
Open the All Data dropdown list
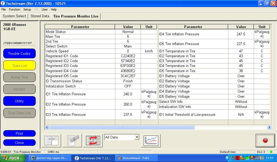click(137, 137)
